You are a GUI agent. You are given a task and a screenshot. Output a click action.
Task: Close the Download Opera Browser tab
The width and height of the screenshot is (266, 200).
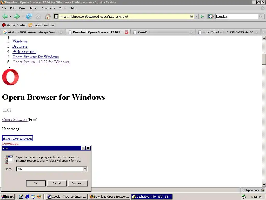tap(127, 32)
